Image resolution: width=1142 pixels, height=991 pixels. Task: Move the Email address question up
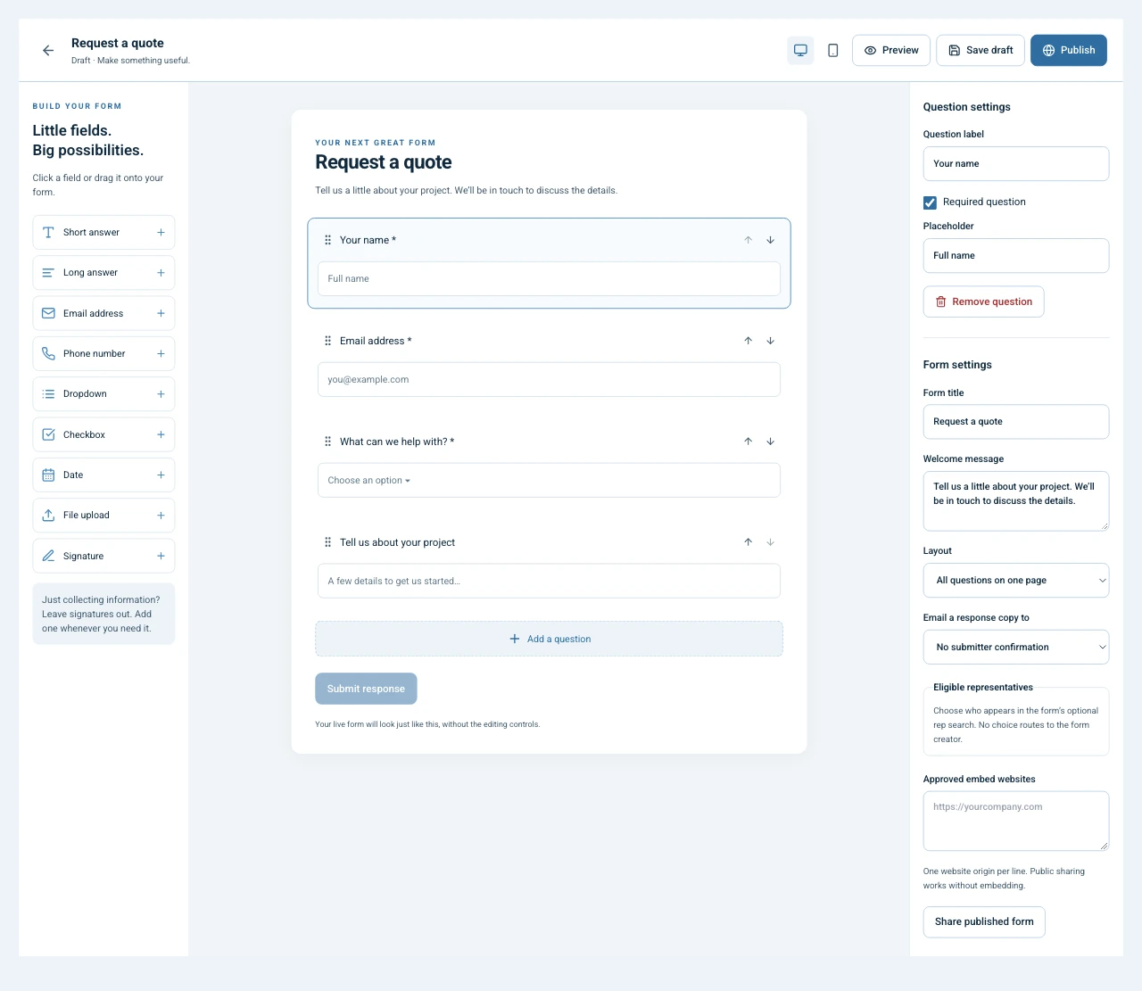pyautogui.click(x=748, y=341)
